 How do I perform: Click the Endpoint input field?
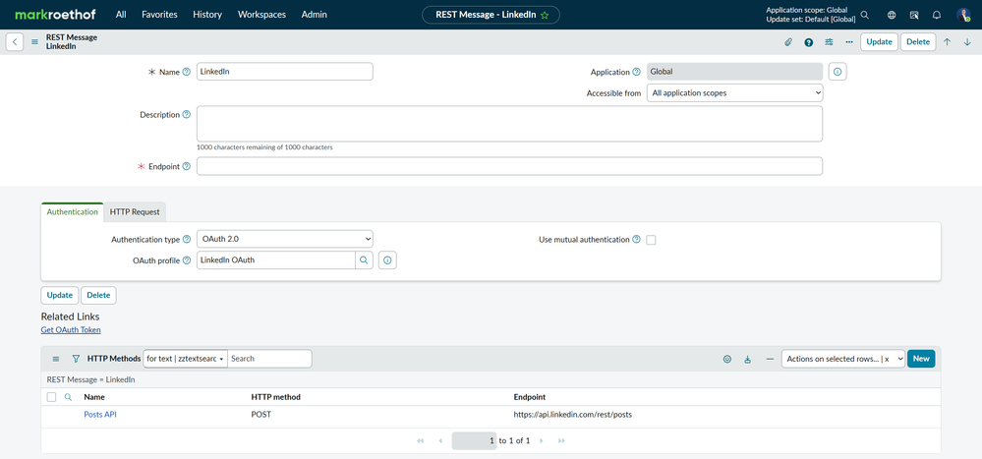[509, 166]
